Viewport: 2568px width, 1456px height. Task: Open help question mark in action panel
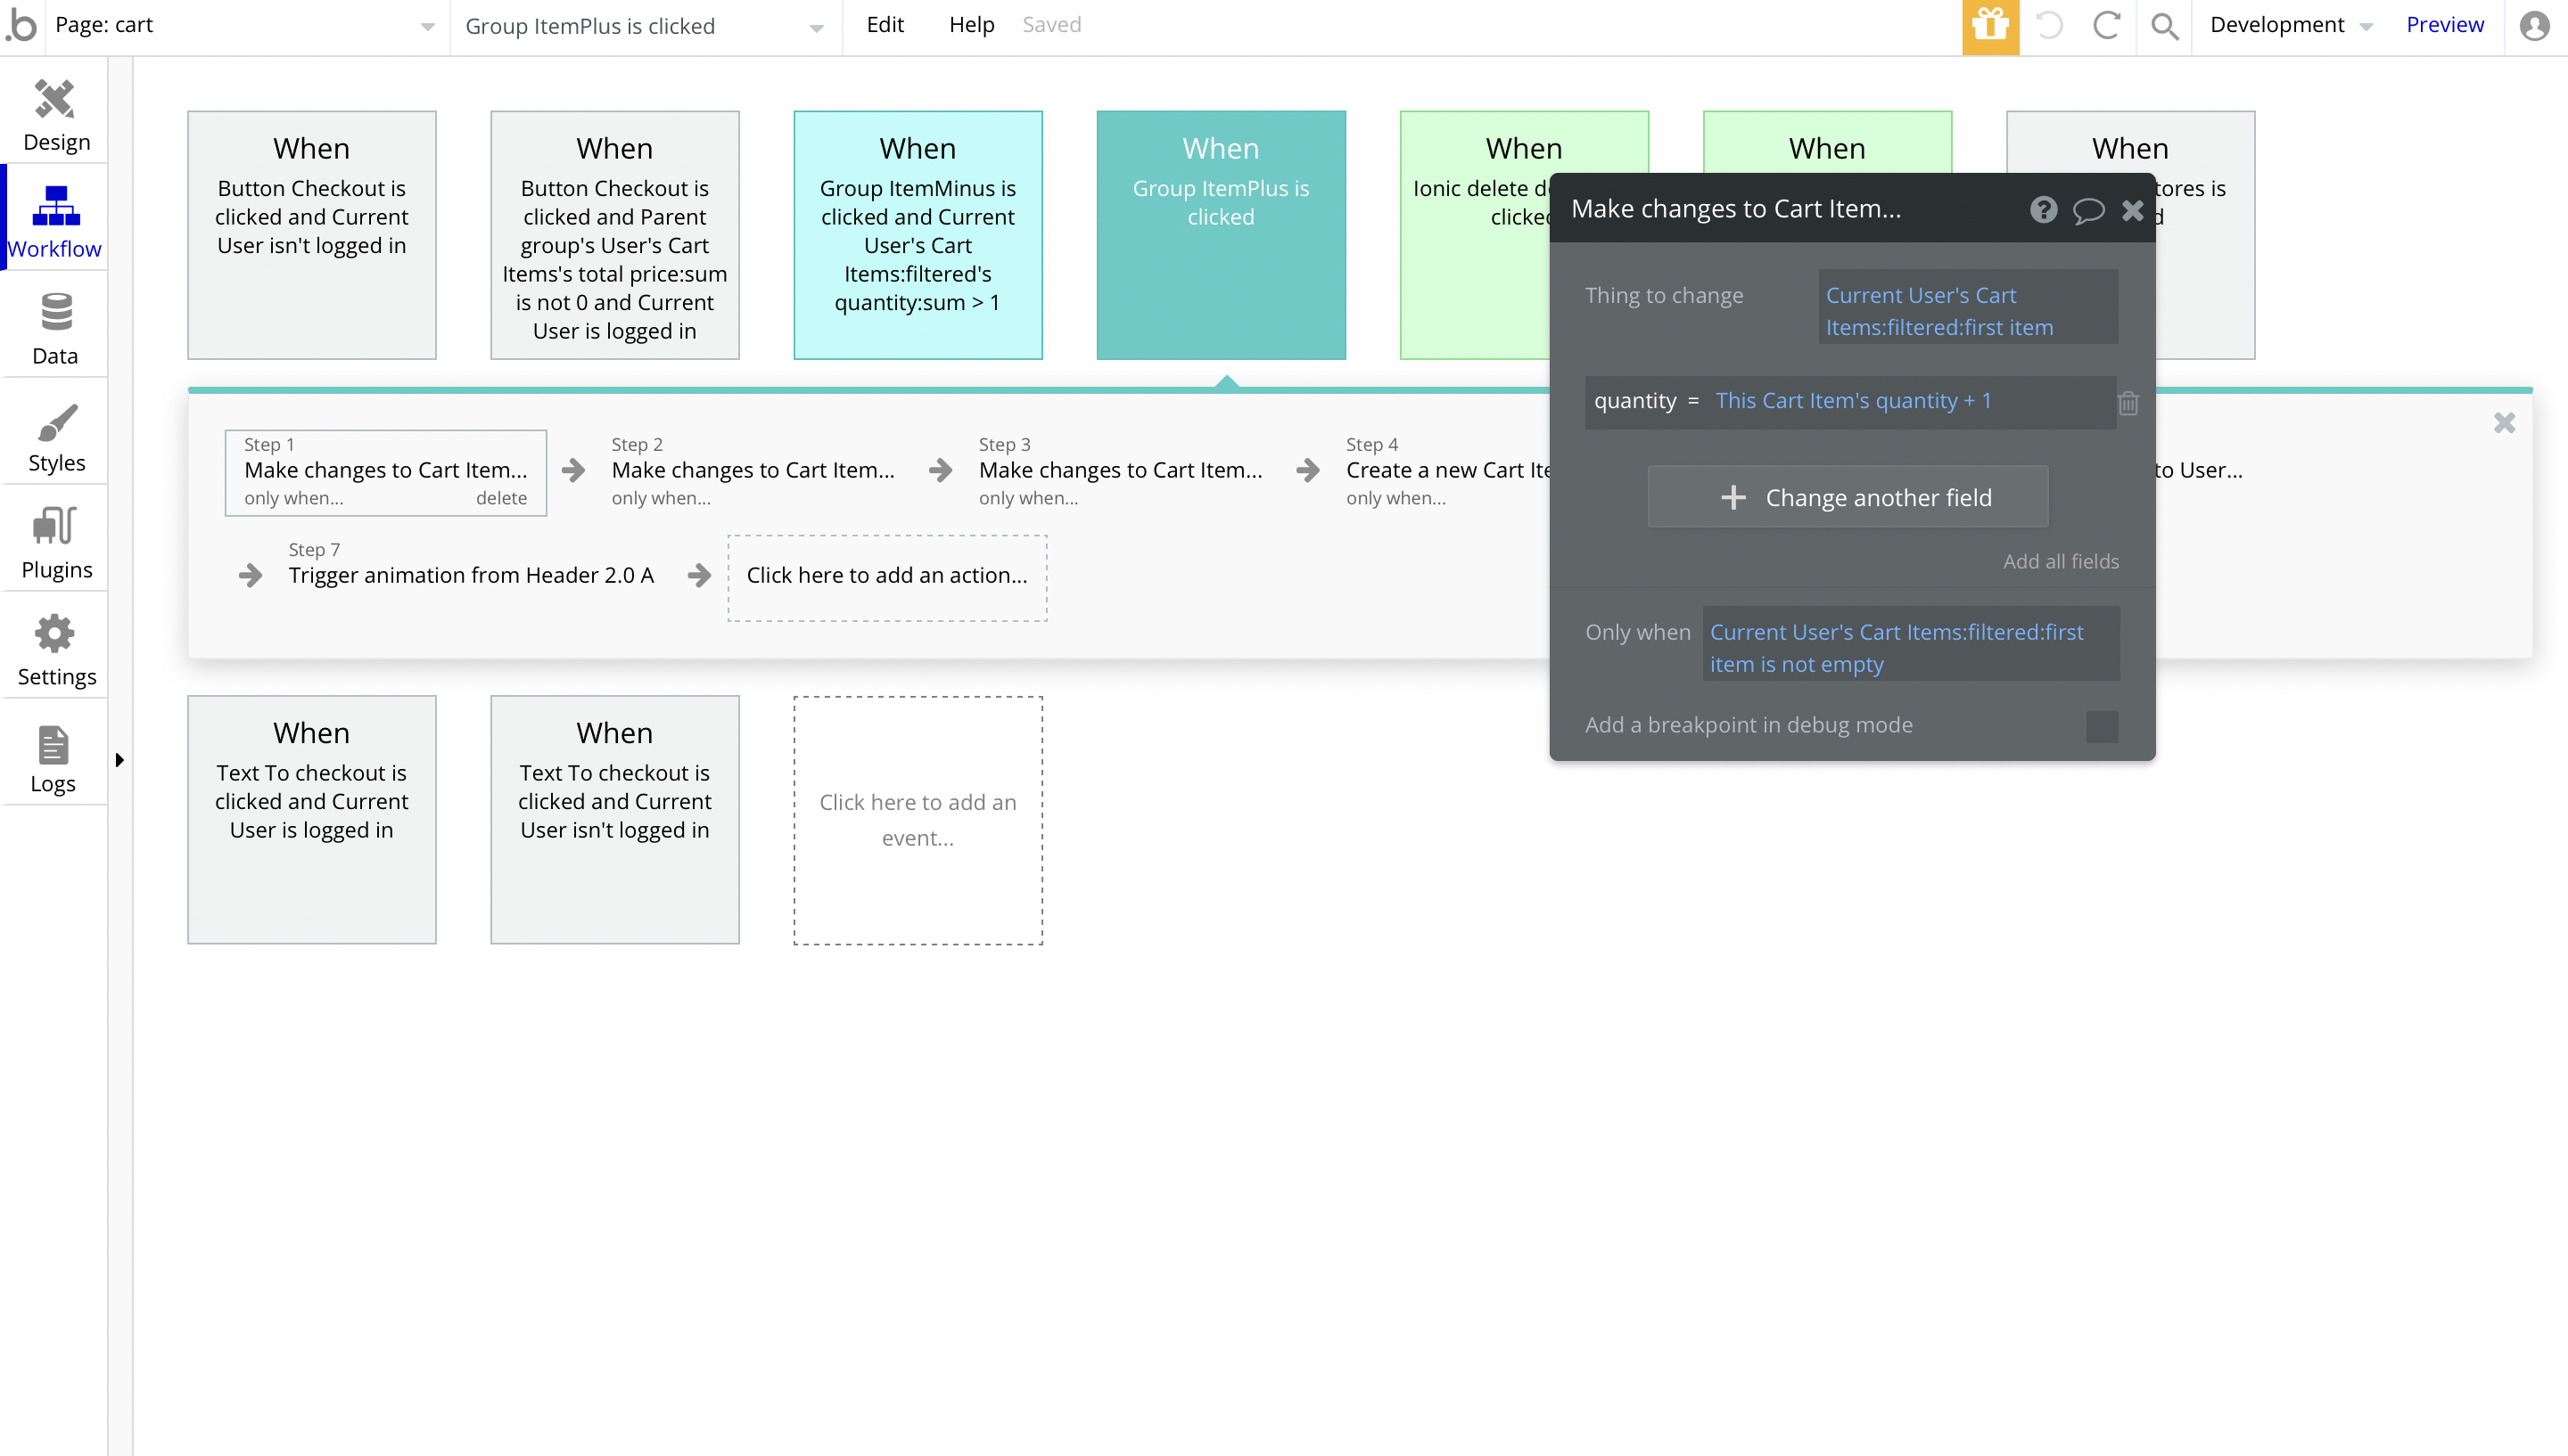pos(2043,209)
